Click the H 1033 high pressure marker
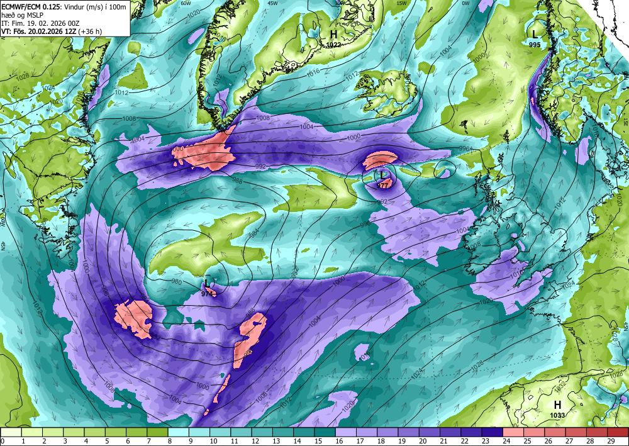Image resolution: width=629 pixels, height=446 pixels. [x=557, y=410]
